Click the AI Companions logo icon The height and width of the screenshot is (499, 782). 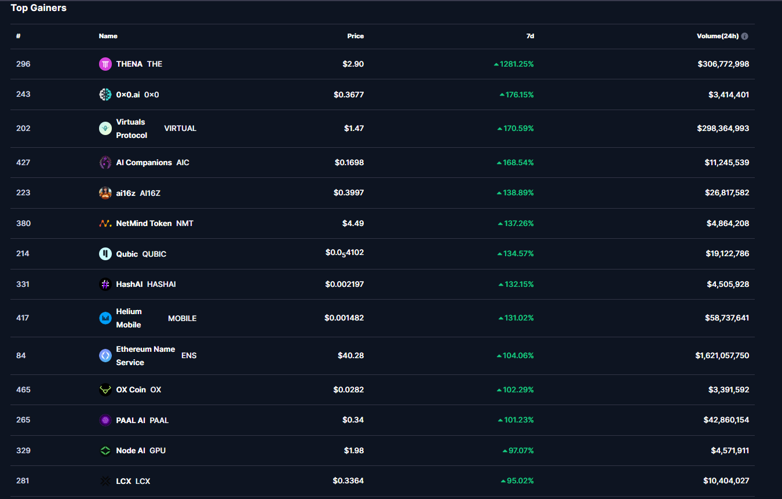point(105,163)
